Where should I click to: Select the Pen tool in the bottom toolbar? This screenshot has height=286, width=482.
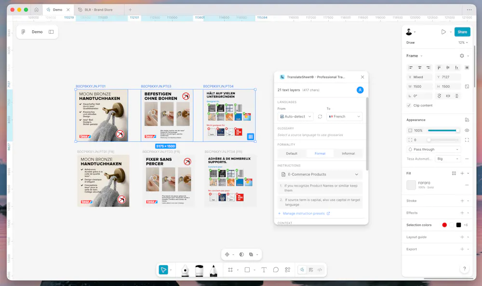tap(185, 271)
